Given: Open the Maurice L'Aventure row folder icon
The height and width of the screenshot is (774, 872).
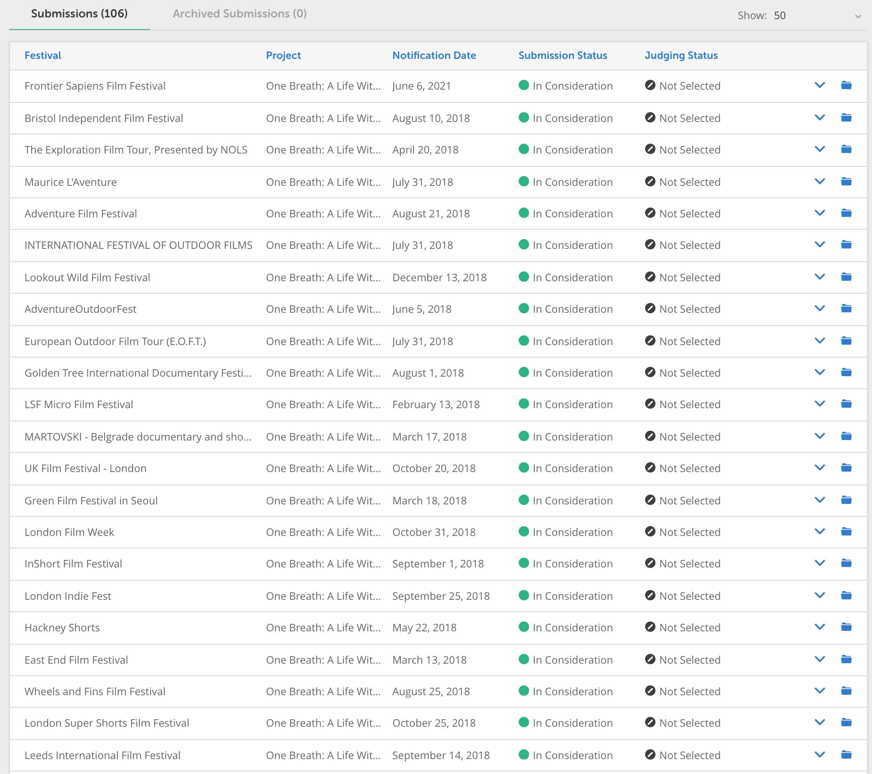Looking at the screenshot, I should point(846,182).
